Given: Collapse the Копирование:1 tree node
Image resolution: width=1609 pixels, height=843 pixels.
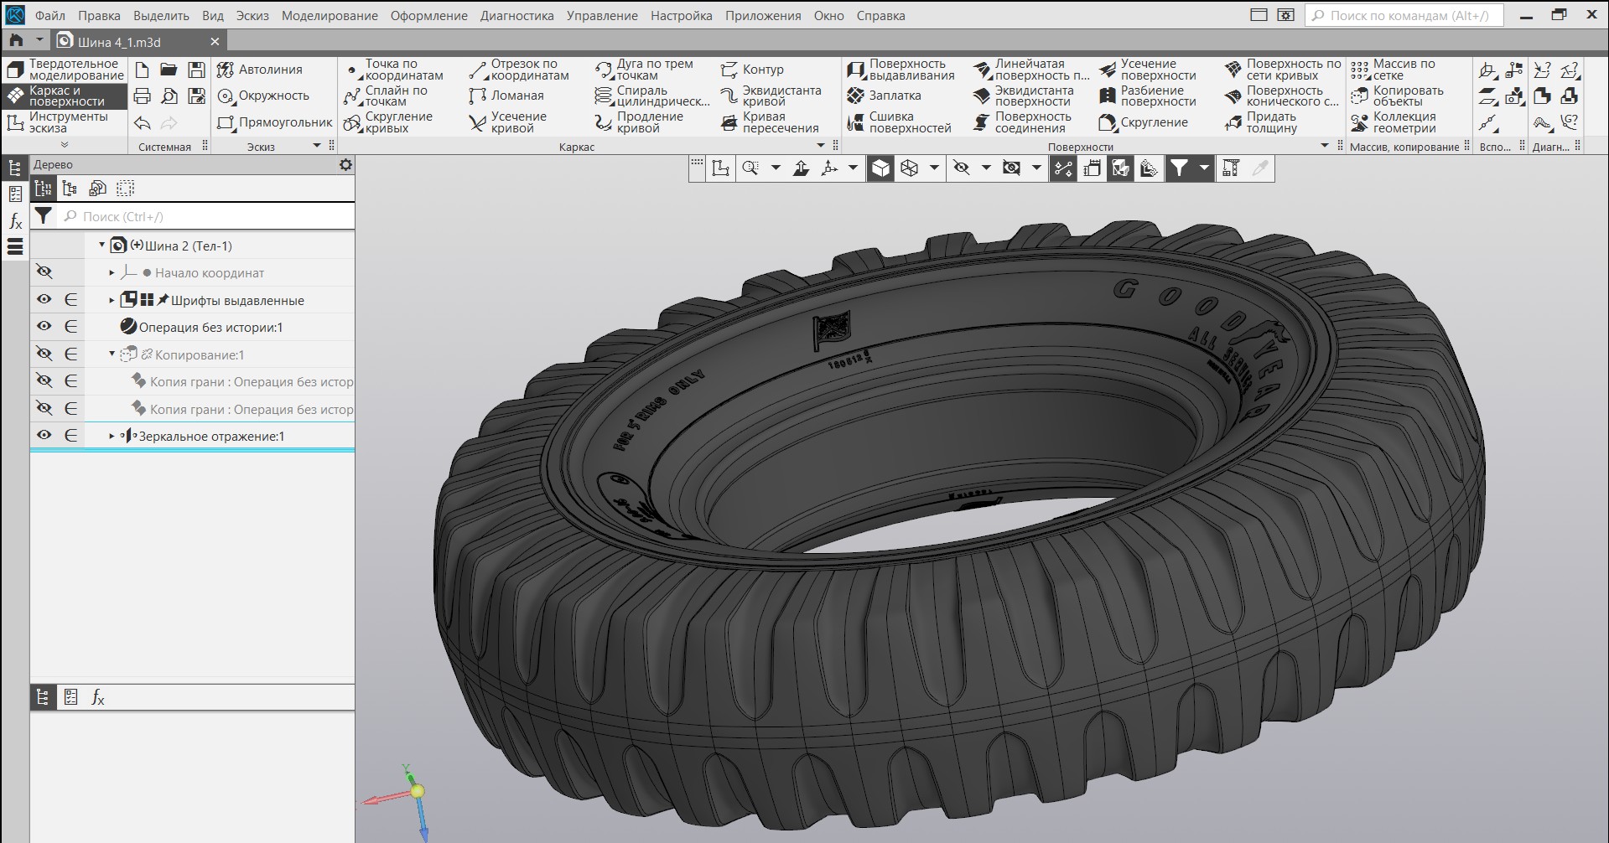Looking at the screenshot, I should (x=112, y=354).
